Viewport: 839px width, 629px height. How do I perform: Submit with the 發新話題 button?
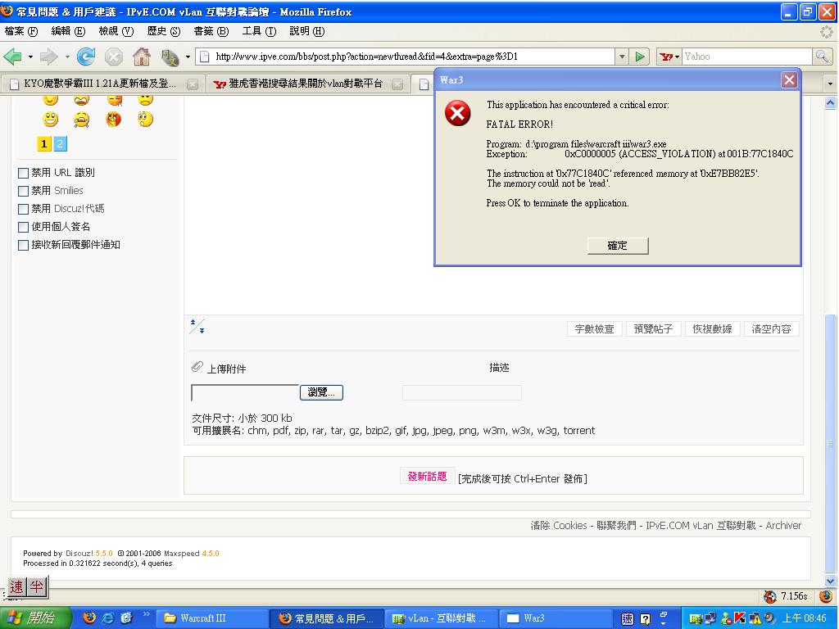pos(427,476)
